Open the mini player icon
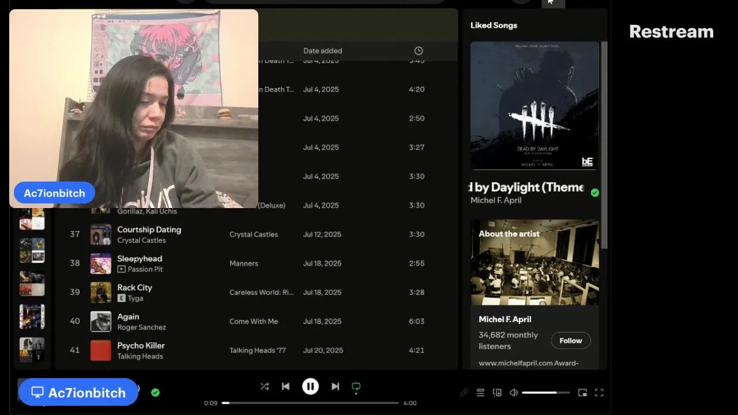The height and width of the screenshot is (415, 738). point(582,393)
